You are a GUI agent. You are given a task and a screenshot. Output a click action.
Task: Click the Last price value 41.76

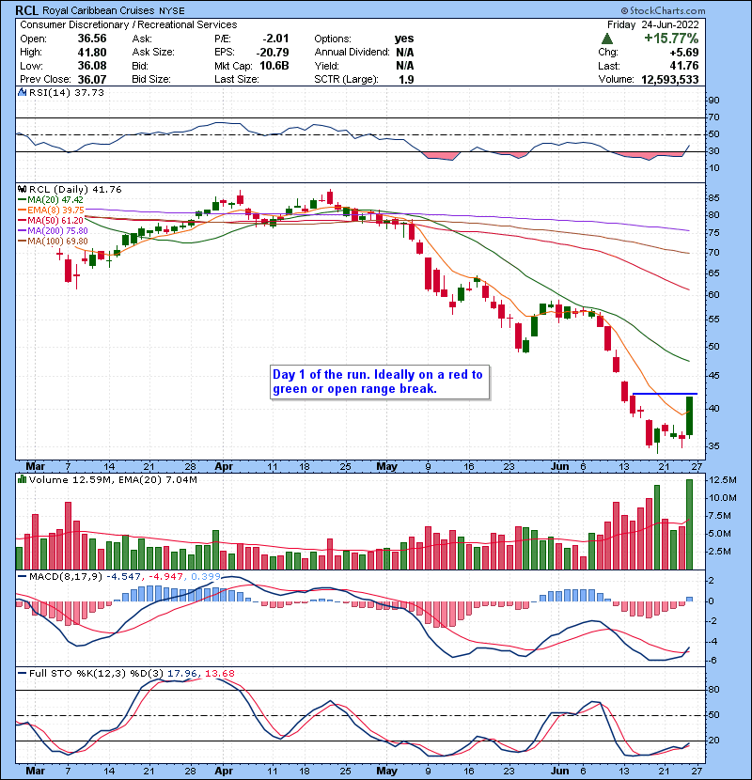(x=683, y=66)
